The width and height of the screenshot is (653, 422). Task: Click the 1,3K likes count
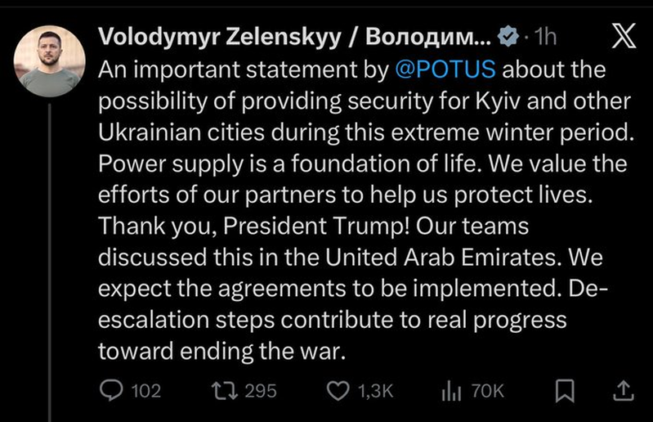click(x=377, y=392)
